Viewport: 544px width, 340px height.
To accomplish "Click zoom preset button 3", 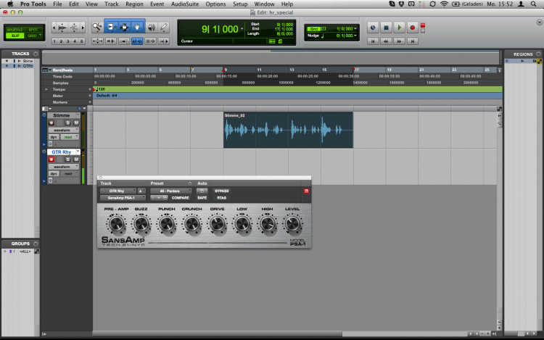I will 68,41.
